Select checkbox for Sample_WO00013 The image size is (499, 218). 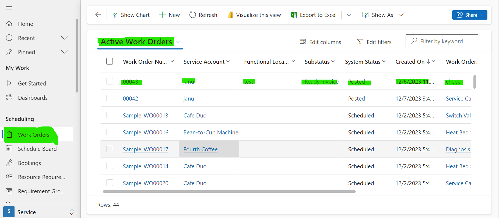tap(110, 115)
